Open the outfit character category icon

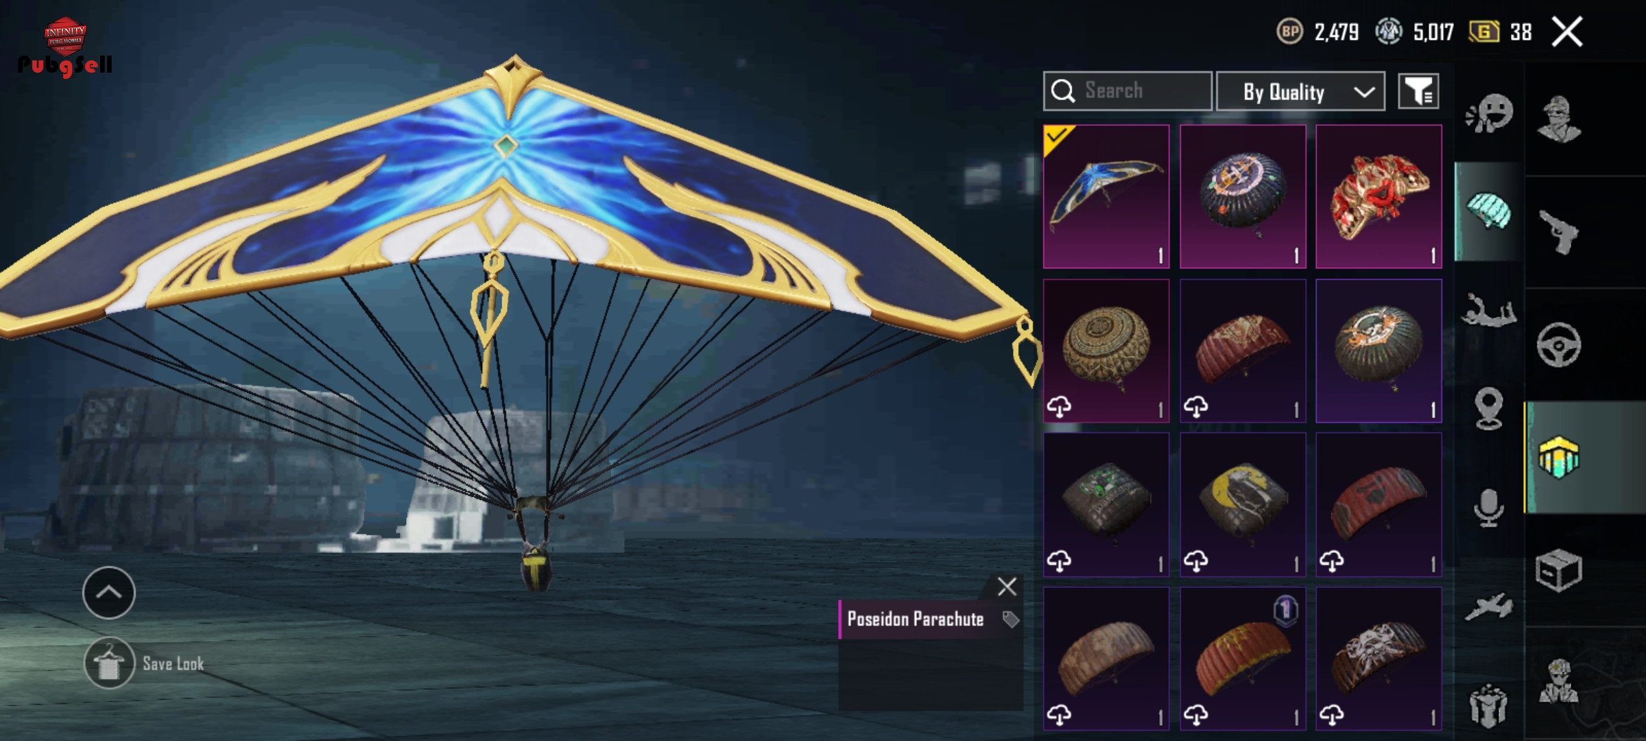[x=1559, y=119]
